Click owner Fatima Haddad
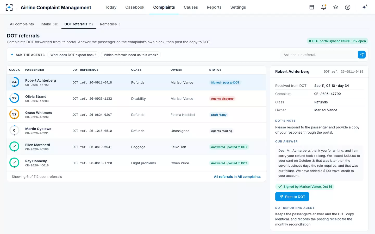Screen dimensions: 375x234 point(183,115)
